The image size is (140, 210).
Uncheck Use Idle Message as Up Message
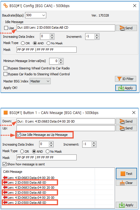pyautogui.click(x=19, y=135)
